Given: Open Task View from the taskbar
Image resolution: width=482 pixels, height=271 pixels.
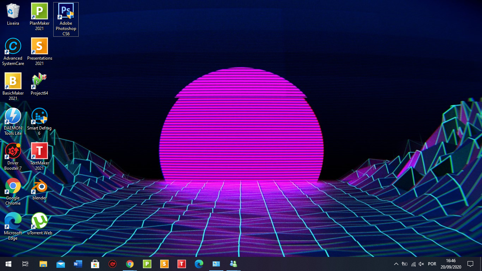Looking at the screenshot, I should click(25, 264).
